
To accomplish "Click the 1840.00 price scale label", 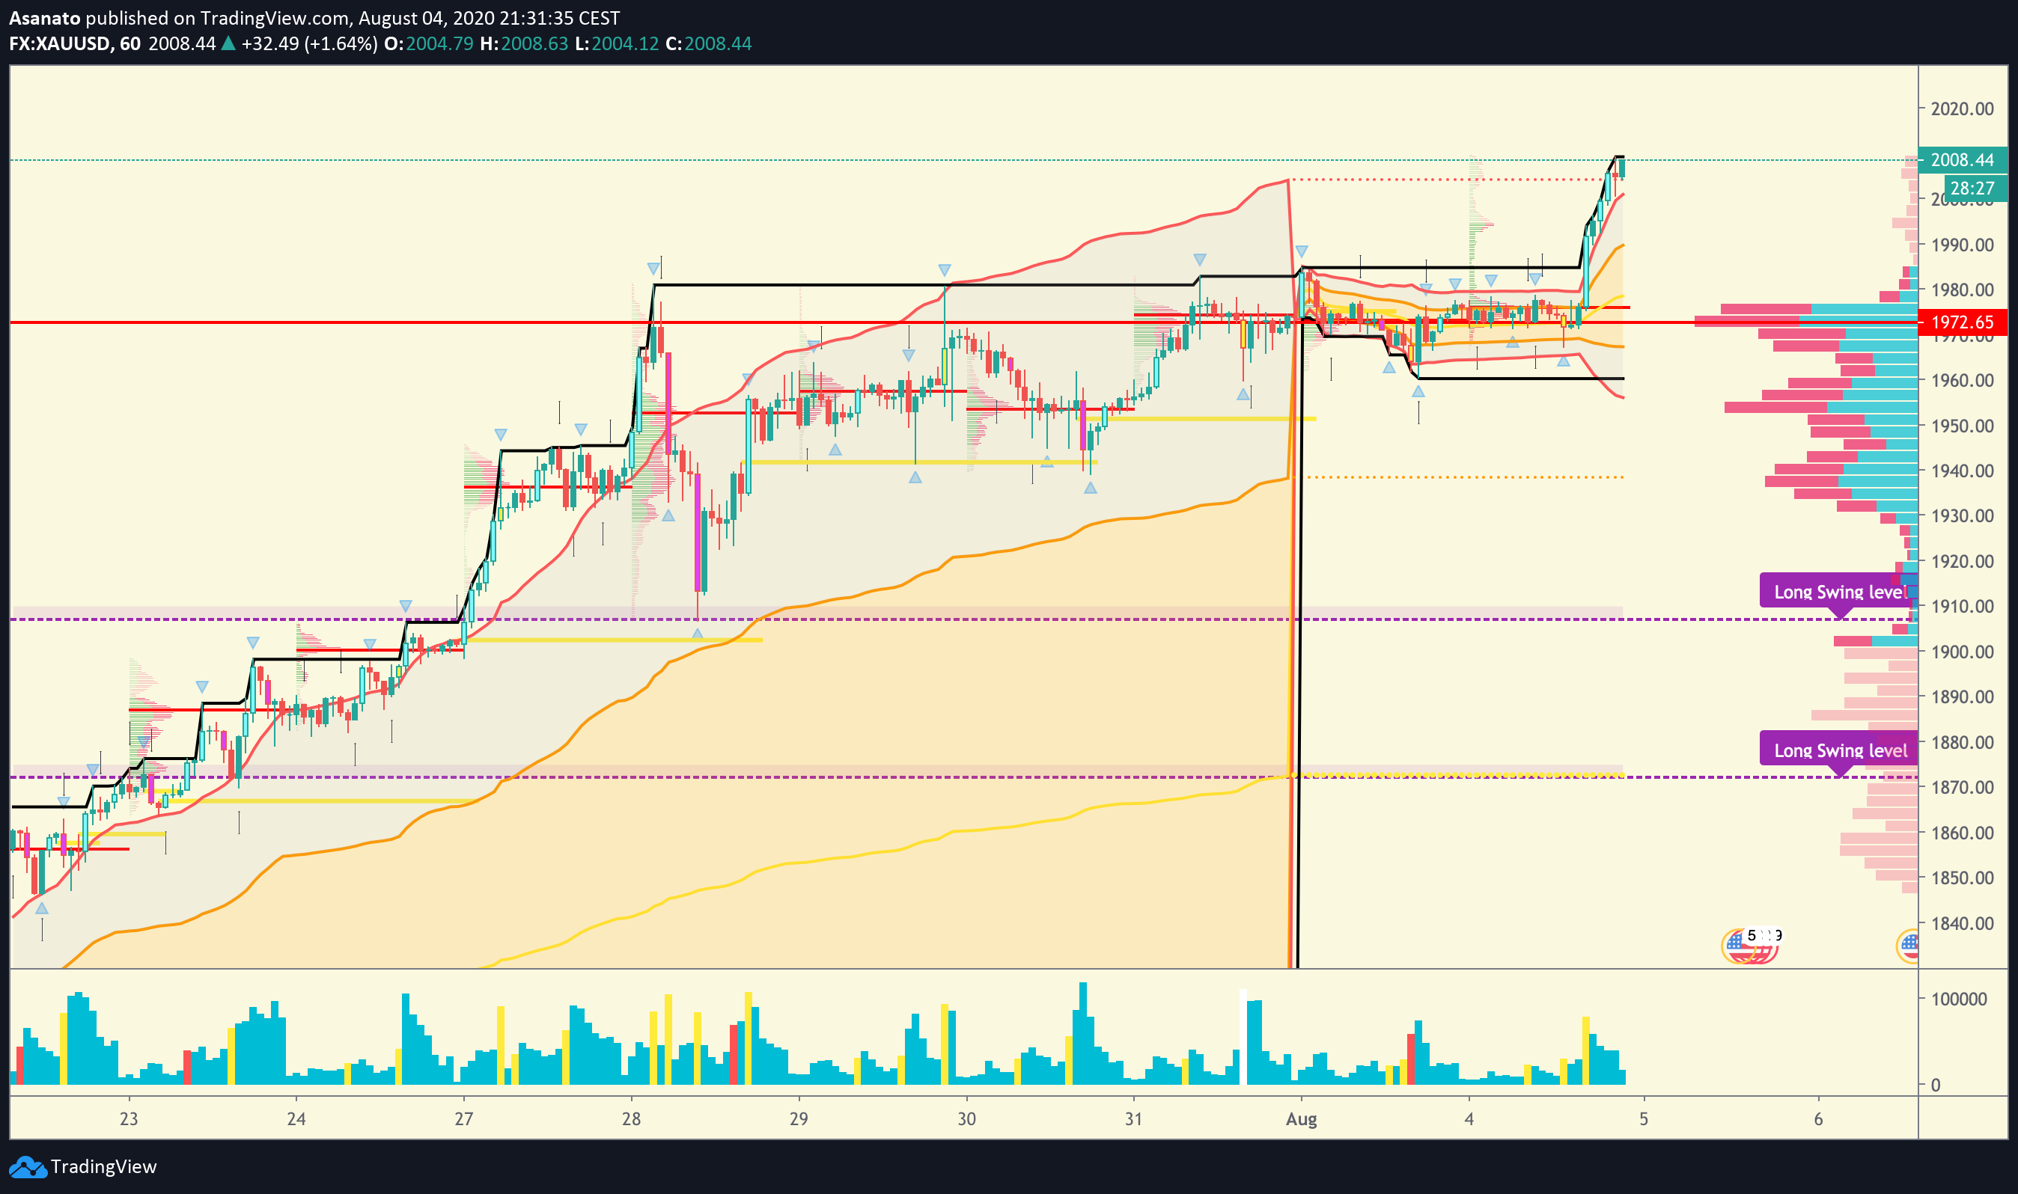I will pos(1963,923).
